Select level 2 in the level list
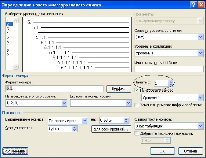This screenshot has height=158, width=206. point(9,24)
